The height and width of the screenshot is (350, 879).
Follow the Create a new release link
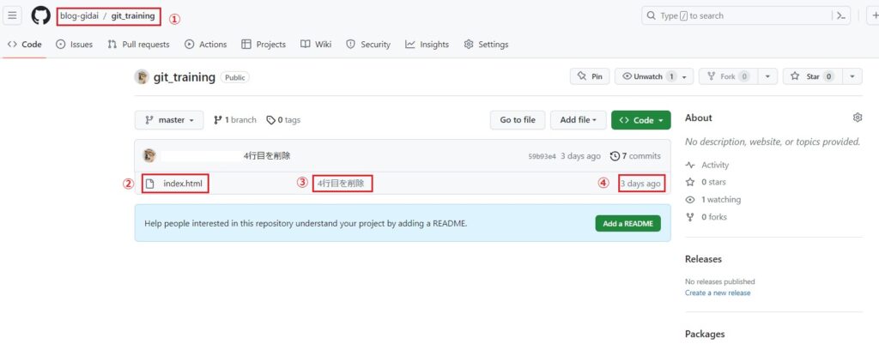pos(718,293)
